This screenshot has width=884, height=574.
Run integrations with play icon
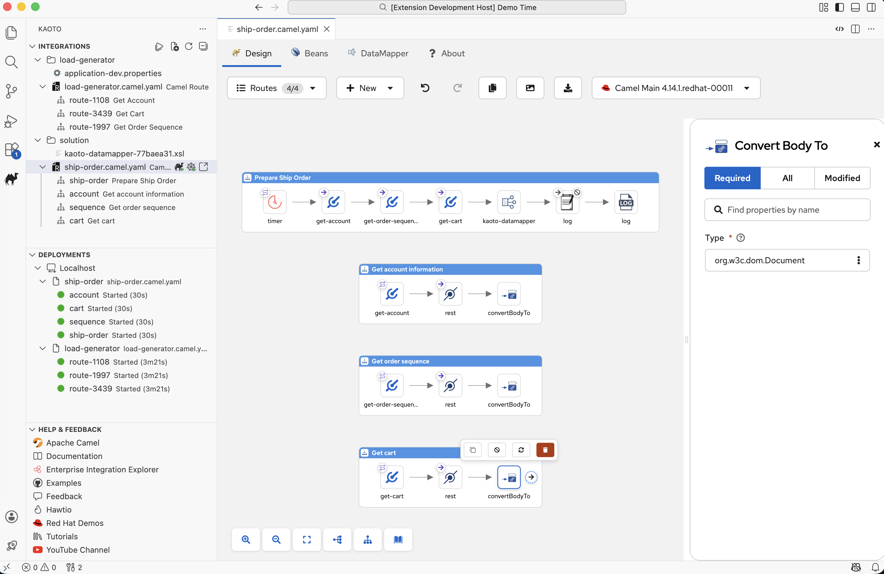[x=159, y=46]
